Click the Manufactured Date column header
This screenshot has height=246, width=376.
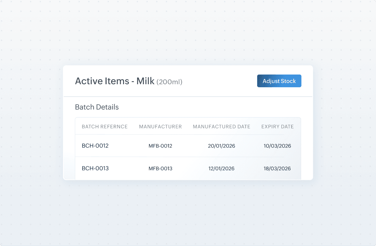(221, 127)
